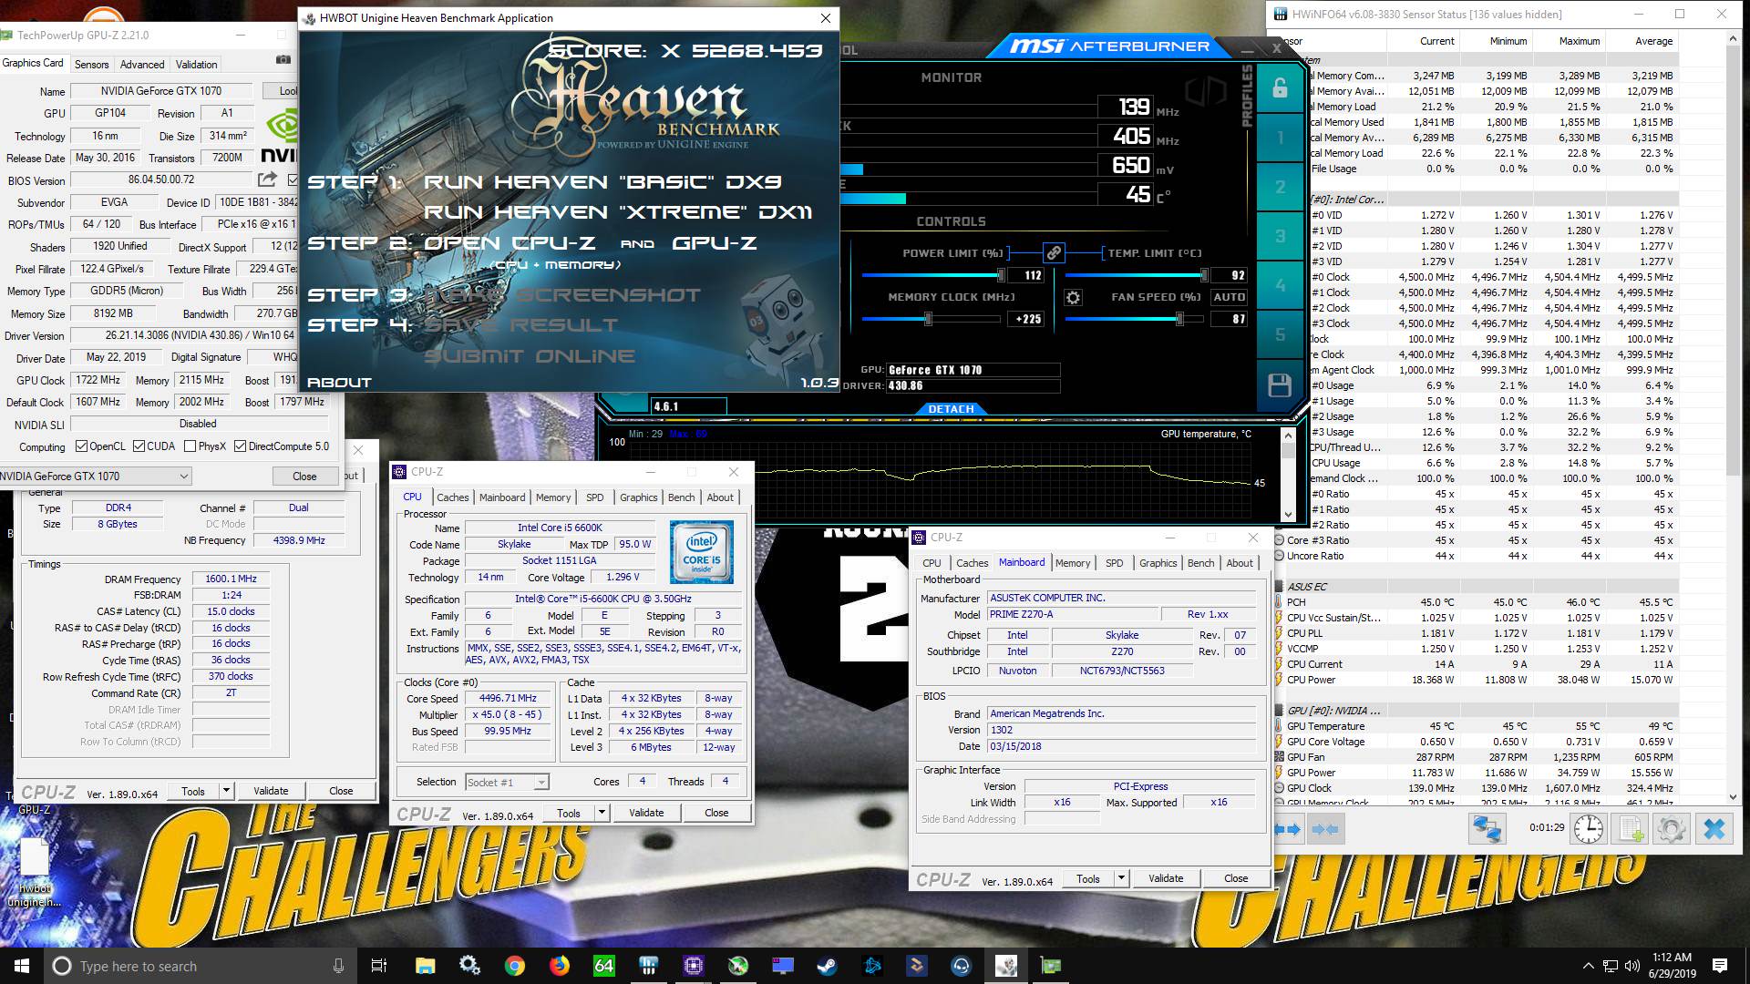1750x984 pixels.
Task: Click the Memory Clock slider handle
Action: 928,319
